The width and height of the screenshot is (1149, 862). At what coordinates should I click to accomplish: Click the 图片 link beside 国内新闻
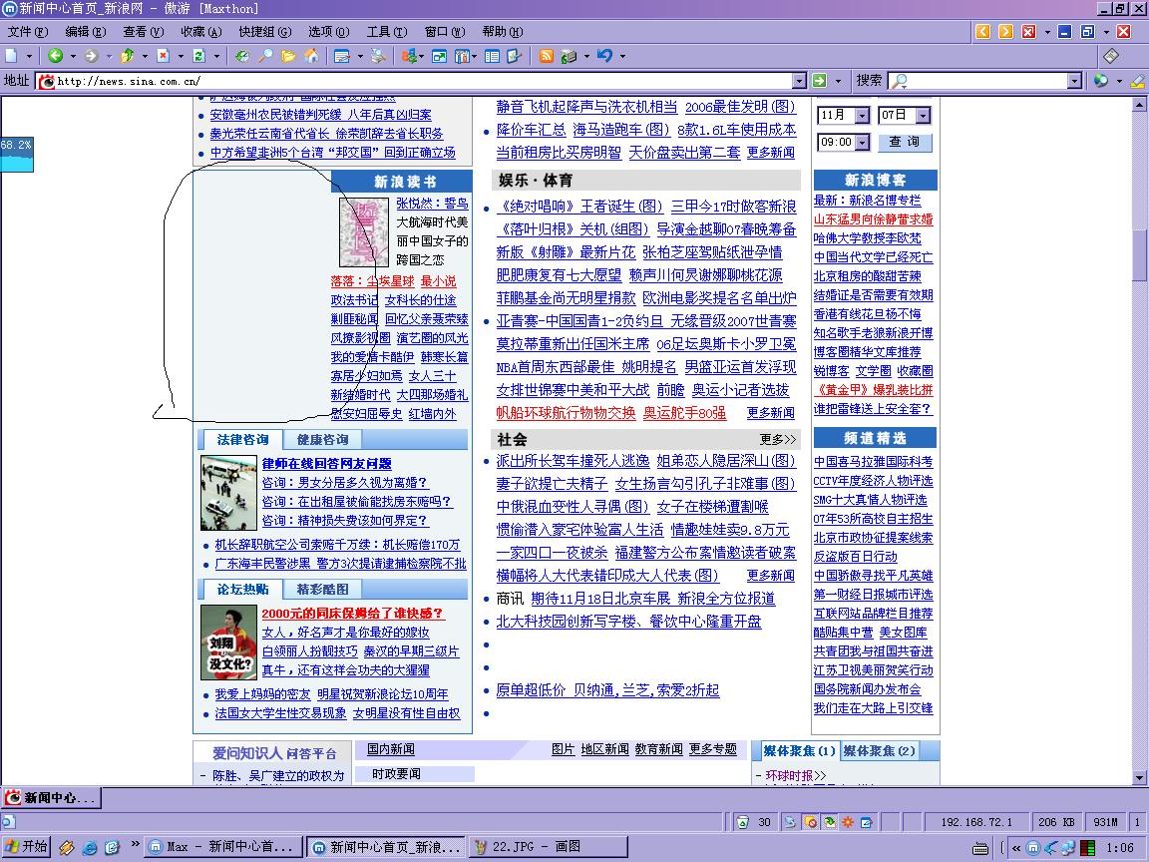(563, 749)
